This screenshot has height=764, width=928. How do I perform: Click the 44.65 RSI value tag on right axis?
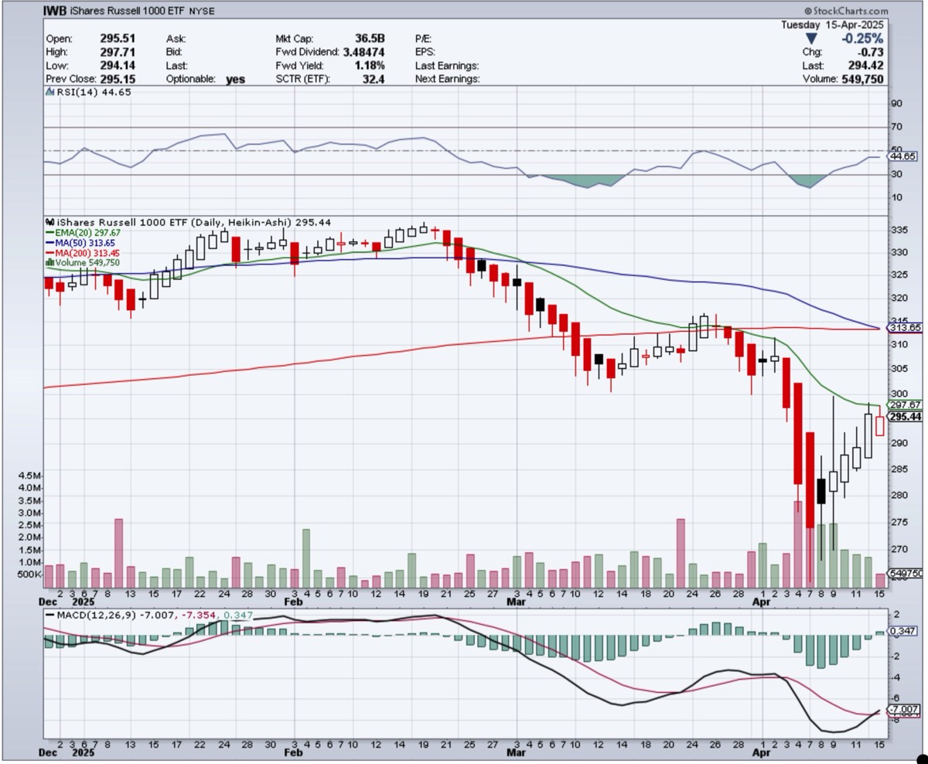coord(902,156)
